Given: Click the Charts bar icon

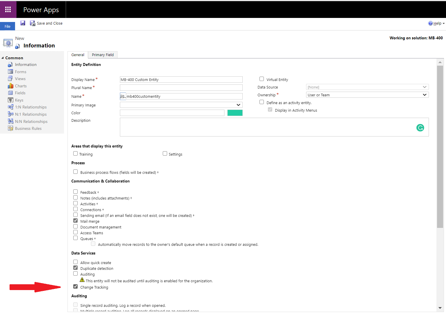Looking at the screenshot, I should tap(10, 86).
